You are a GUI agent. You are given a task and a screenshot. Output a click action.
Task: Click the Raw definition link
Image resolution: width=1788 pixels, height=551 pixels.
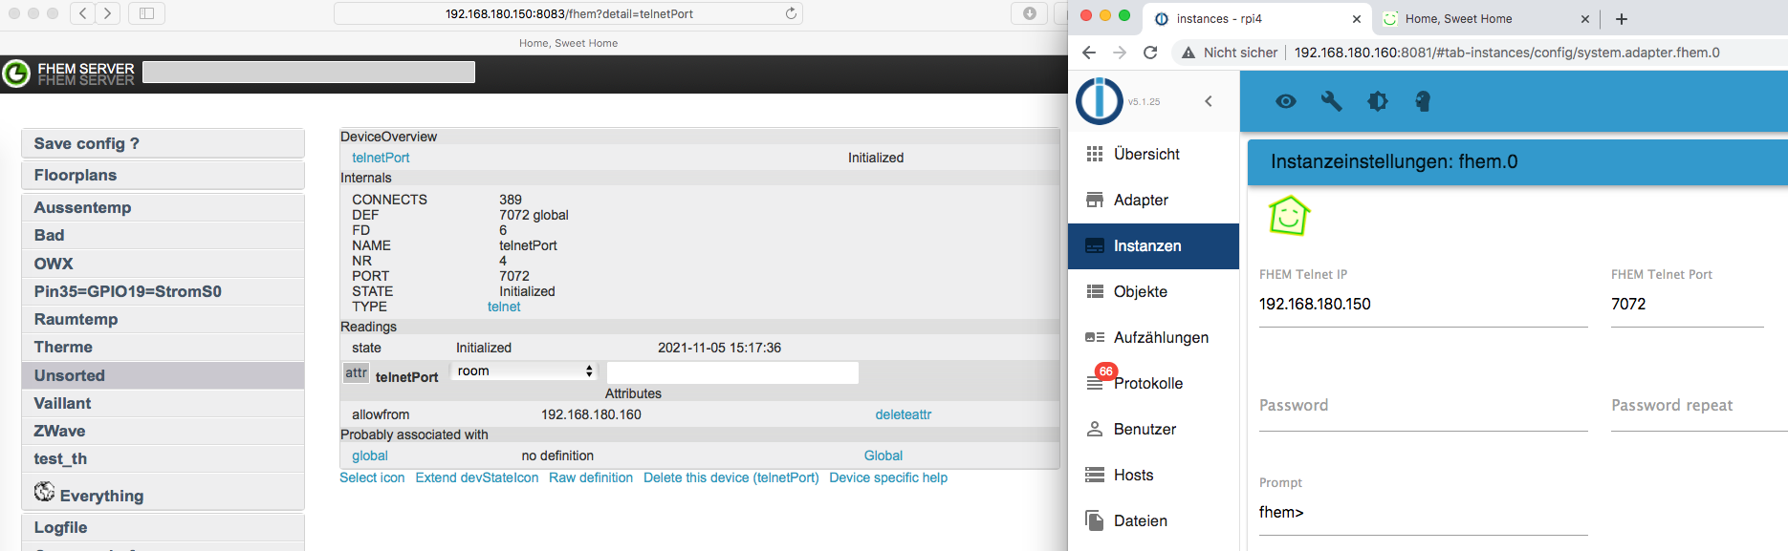pos(591,477)
